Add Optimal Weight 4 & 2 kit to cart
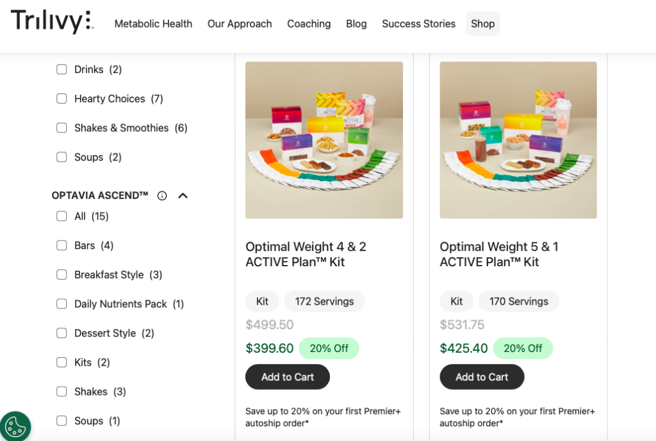Viewport: 656px width, 441px height. tap(288, 377)
